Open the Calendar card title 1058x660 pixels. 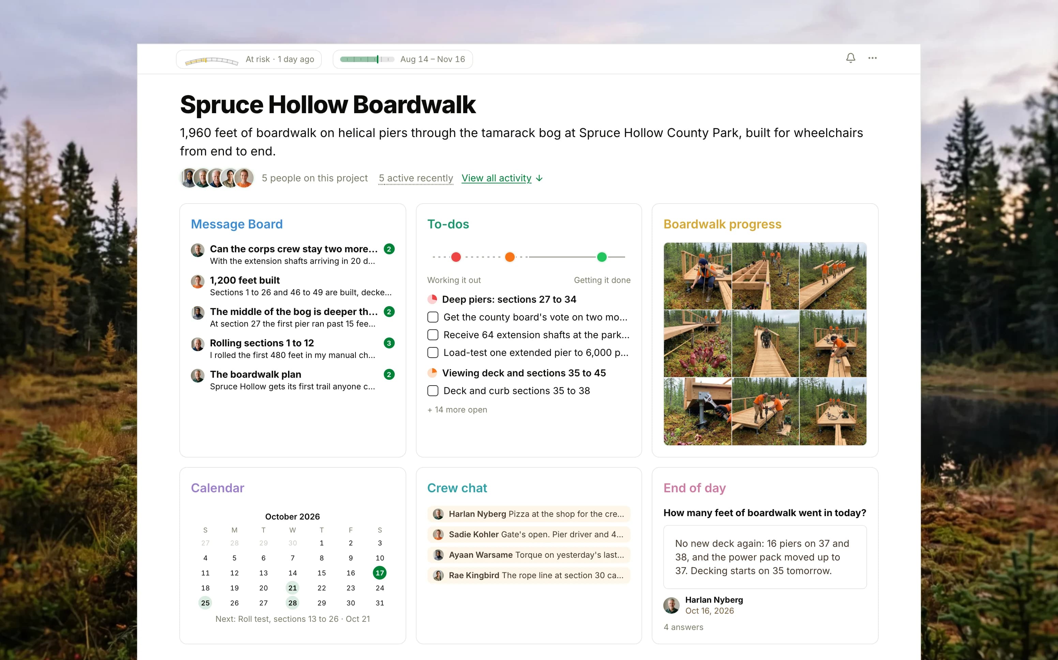[x=217, y=488]
